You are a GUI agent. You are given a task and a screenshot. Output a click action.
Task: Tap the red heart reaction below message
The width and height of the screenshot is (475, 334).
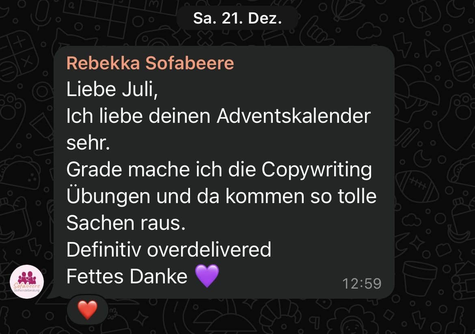tap(88, 310)
